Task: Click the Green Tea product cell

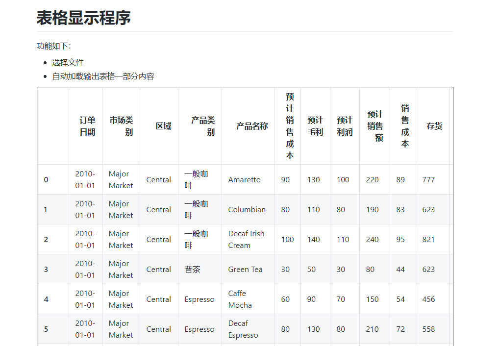Action: point(245,270)
